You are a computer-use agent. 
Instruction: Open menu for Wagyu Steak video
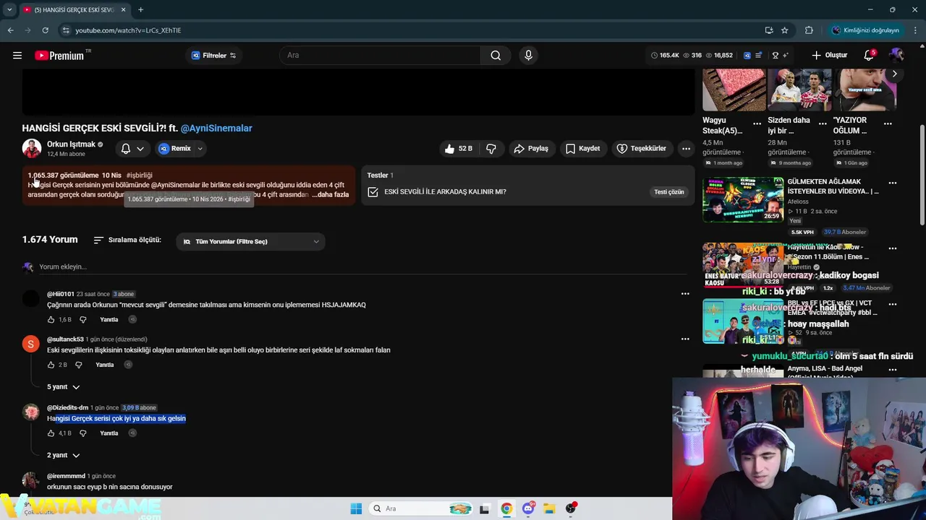[757, 123]
